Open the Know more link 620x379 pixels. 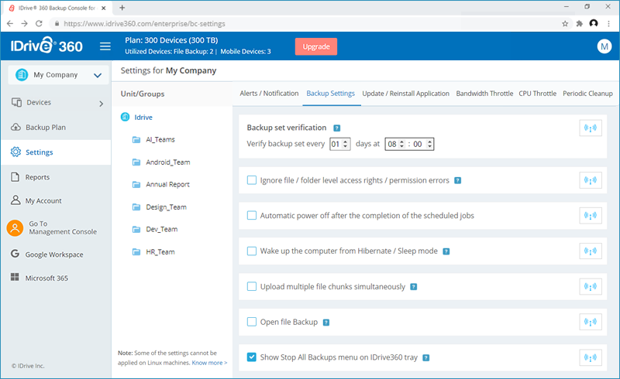[209, 363]
